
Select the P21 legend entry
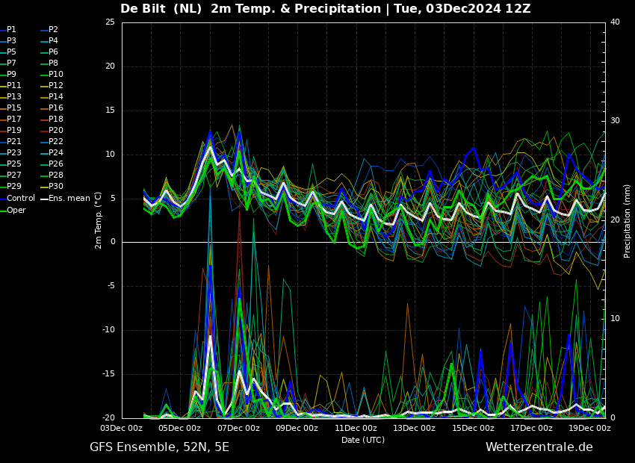pyautogui.click(x=13, y=142)
